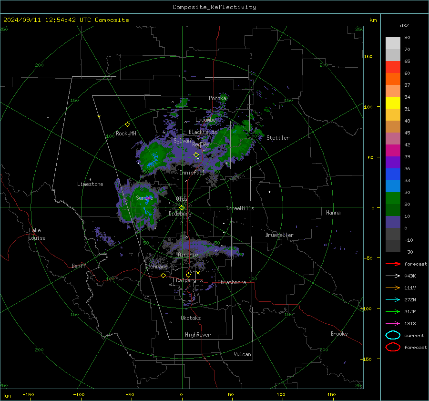Click the cyan 'current' ellipse legend icon
Viewport: 429px width, 401px height.
coord(393,335)
